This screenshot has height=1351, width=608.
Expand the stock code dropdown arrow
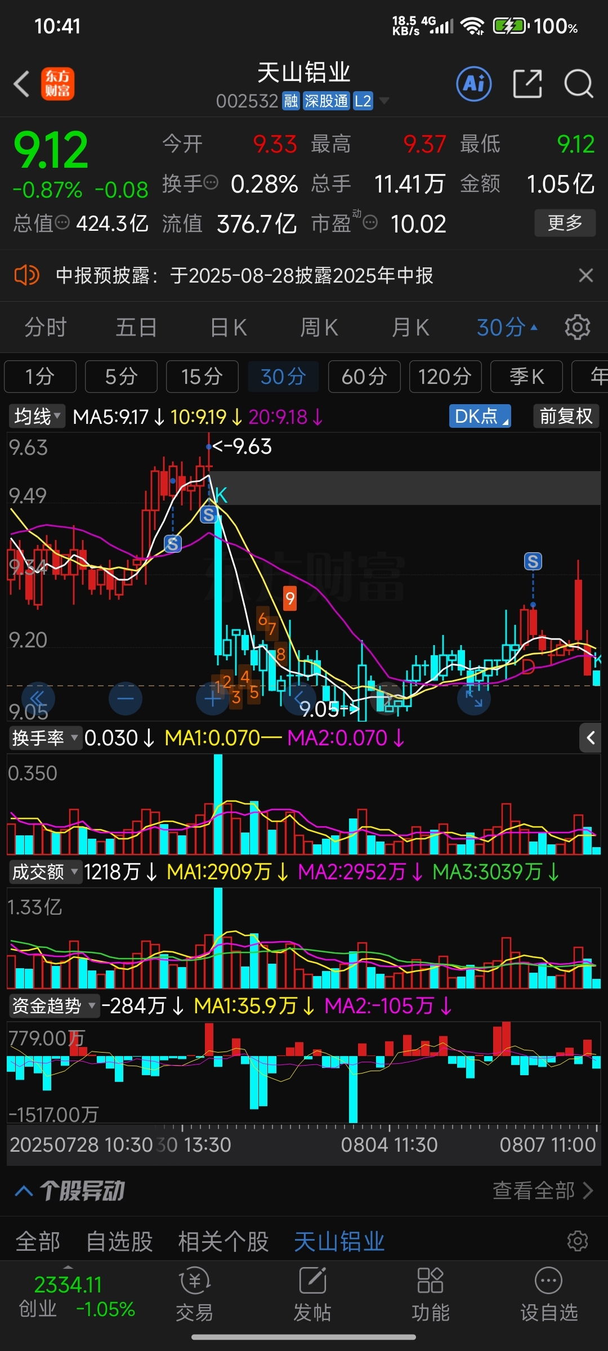(x=384, y=101)
